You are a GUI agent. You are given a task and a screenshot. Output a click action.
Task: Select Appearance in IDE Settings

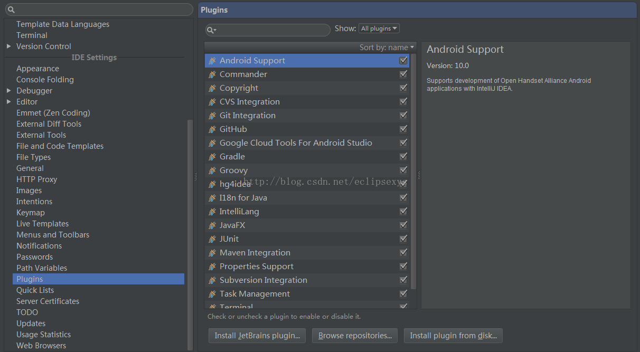pyautogui.click(x=37, y=69)
